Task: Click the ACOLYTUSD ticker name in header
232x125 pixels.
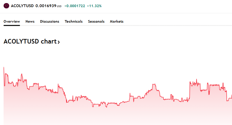Action: (22, 6)
